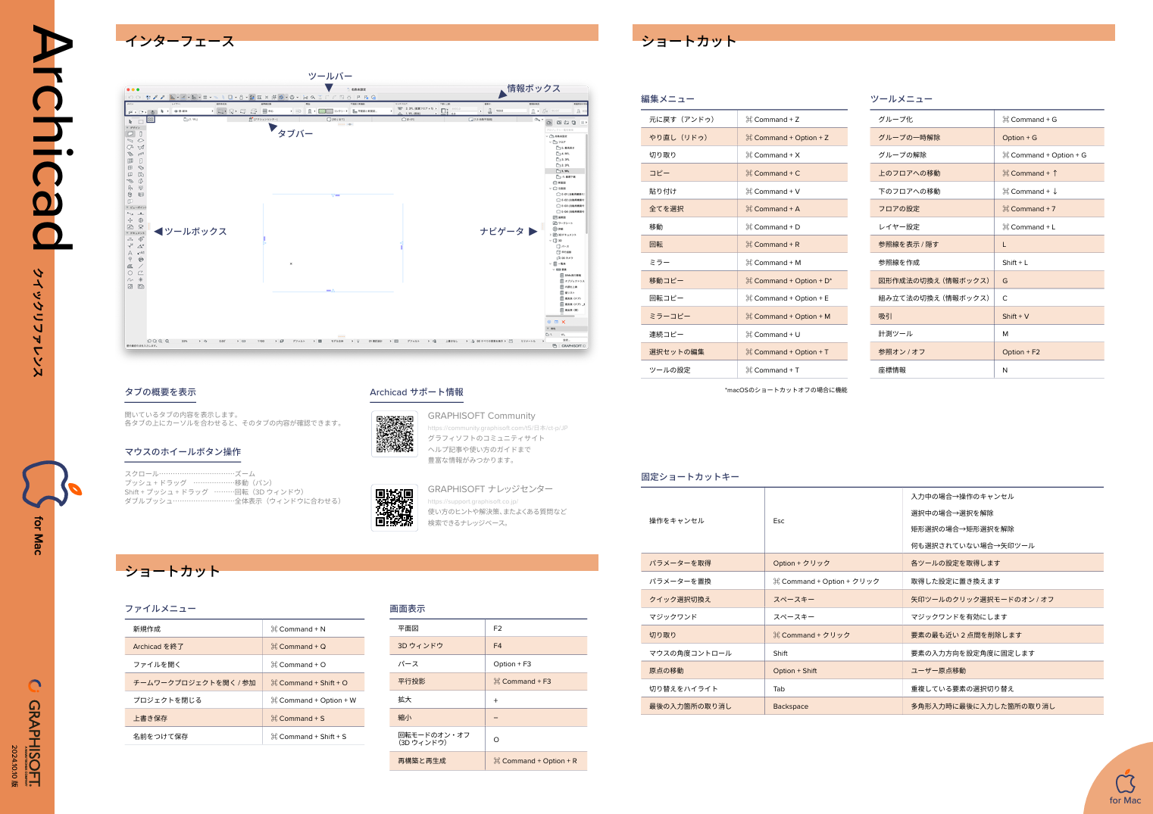Click the '2024.10.10 版' date text
1153x814 pixels.
14,766
